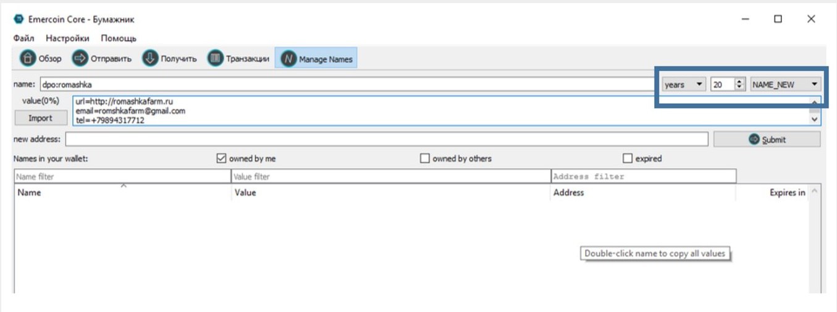Viewport: 837px width, 312px height.
Task: Sort by the Address column header
Action: click(642, 193)
